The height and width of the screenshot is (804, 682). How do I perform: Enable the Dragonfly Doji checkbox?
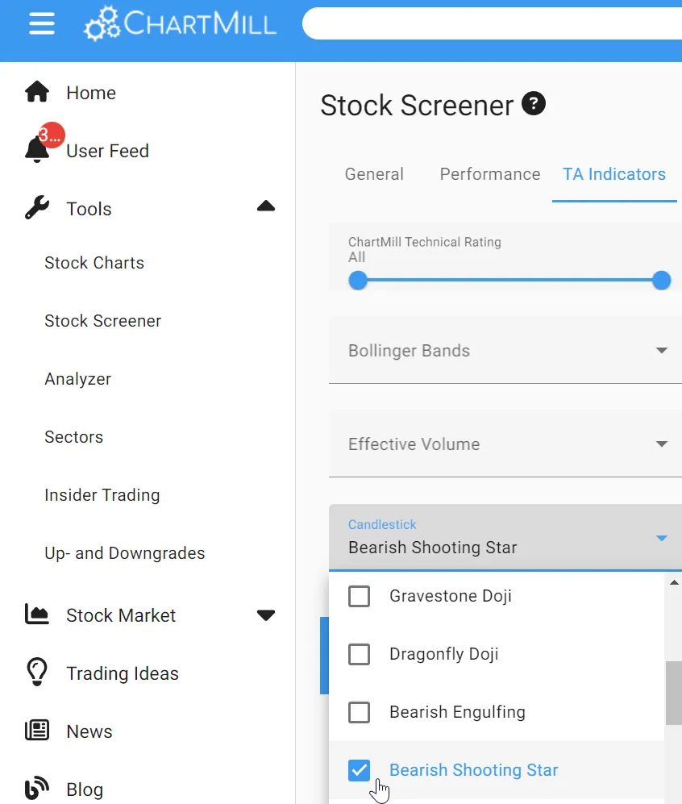coord(359,654)
